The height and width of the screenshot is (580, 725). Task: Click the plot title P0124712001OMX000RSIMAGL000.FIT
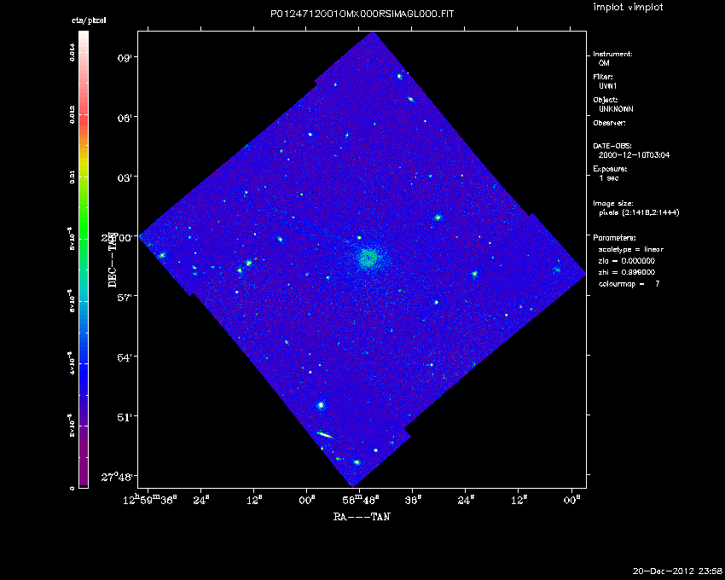click(362, 14)
